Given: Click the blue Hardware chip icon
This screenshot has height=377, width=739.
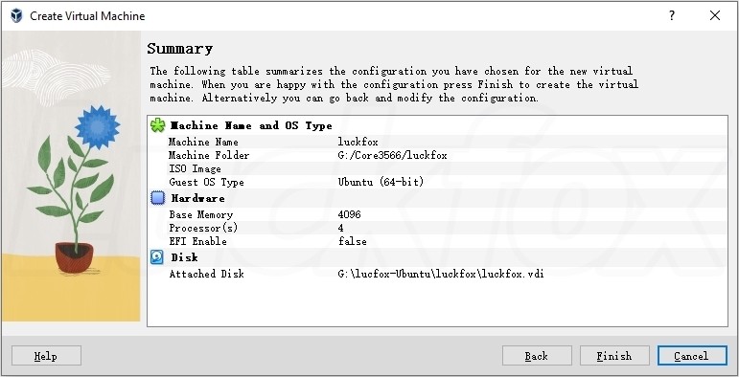Looking at the screenshot, I should (158, 198).
